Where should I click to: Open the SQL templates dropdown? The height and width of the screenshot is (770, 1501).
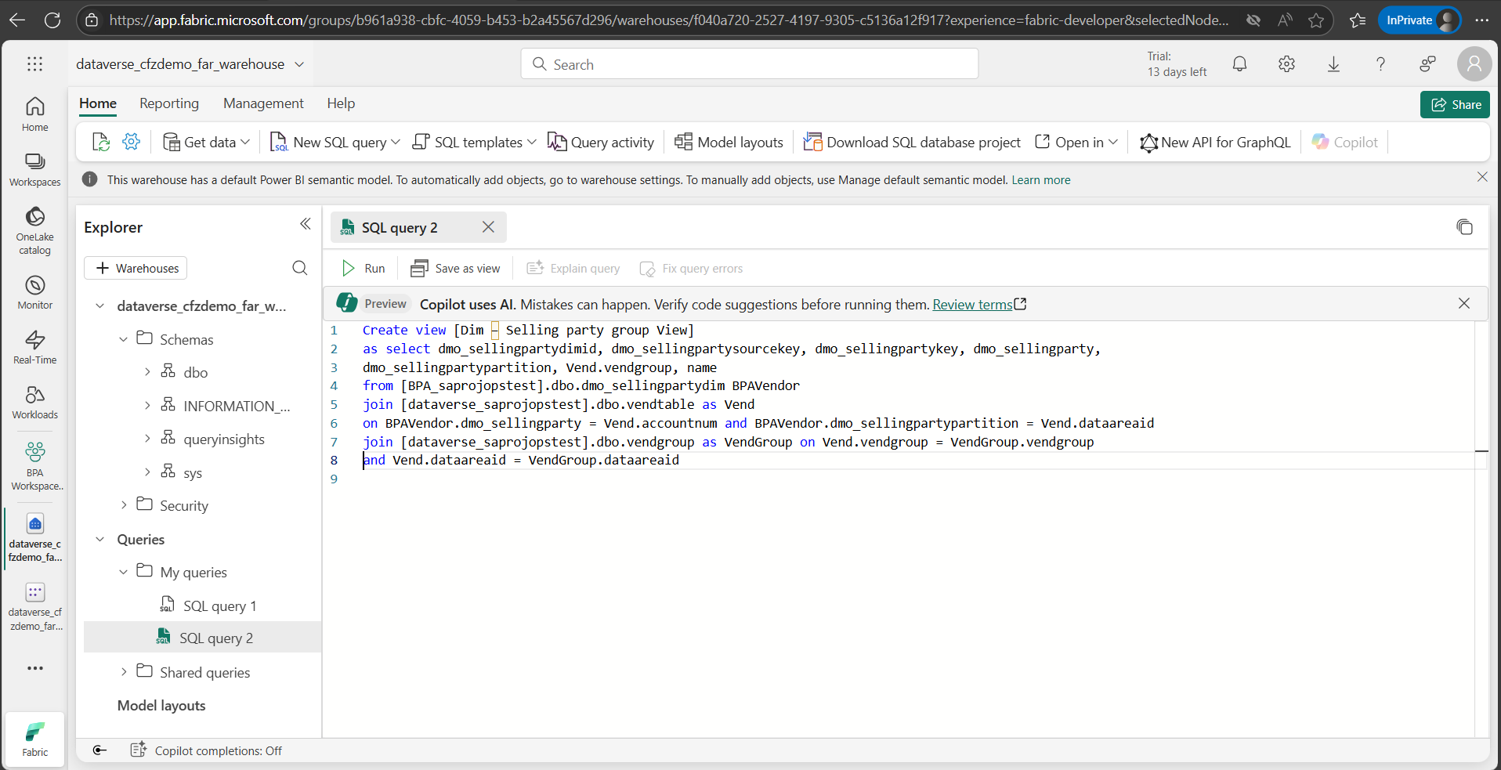click(x=532, y=143)
